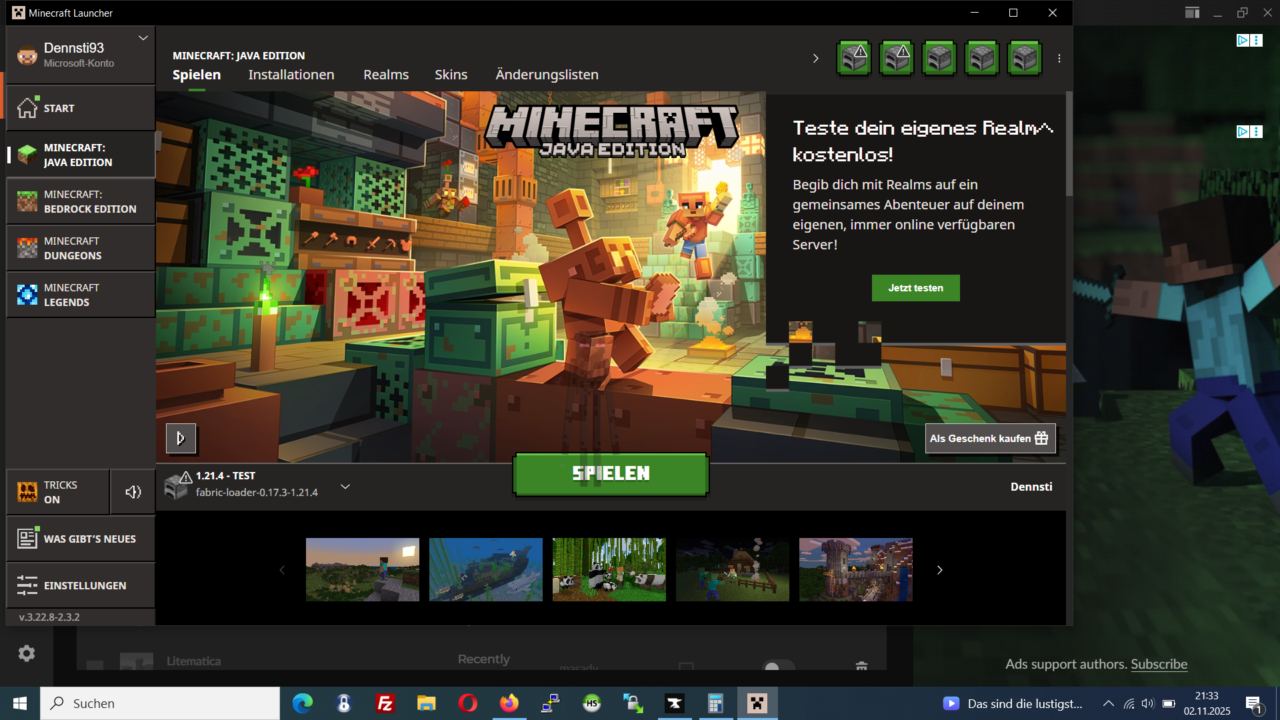This screenshot has height=720, width=1280.
Task: Switch to the Installationen tab
Action: click(291, 75)
